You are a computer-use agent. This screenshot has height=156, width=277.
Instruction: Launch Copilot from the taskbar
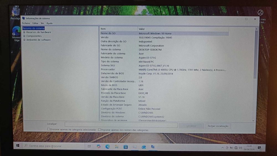click(x=99, y=146)
